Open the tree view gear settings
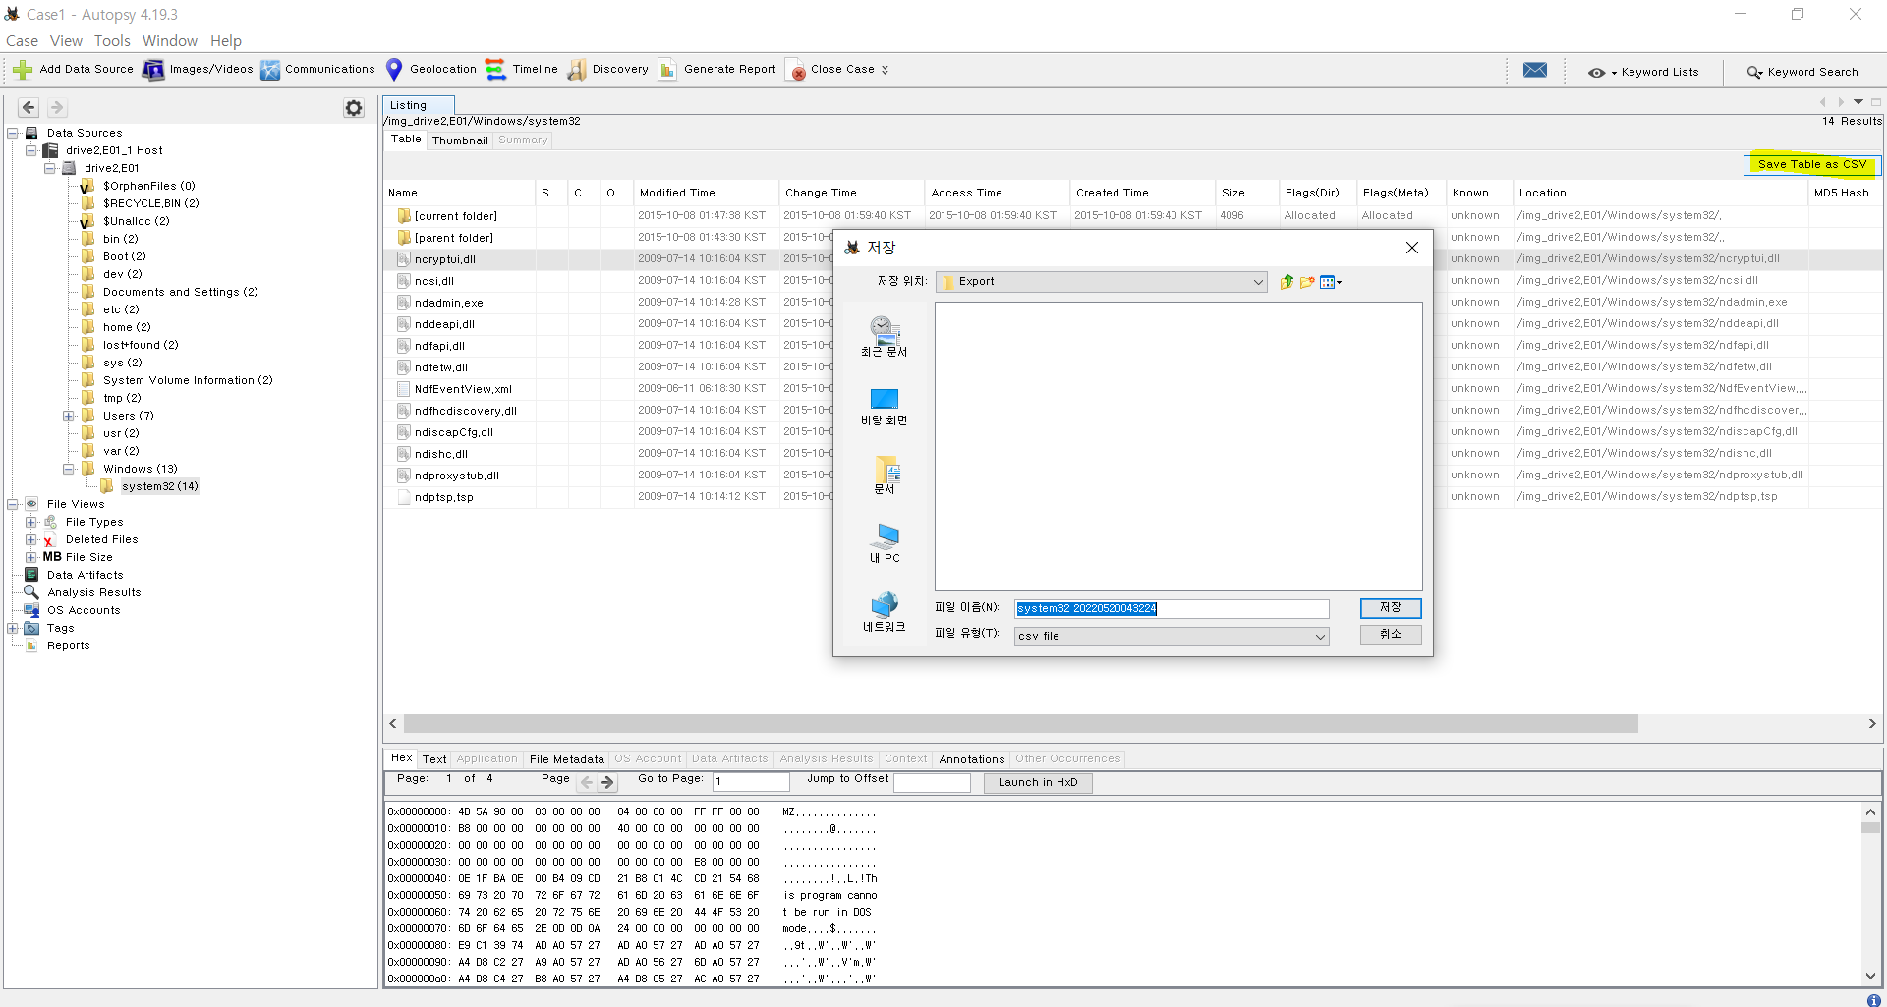This screenshot has width=1887, height=1007. click(x=354, y=108)
